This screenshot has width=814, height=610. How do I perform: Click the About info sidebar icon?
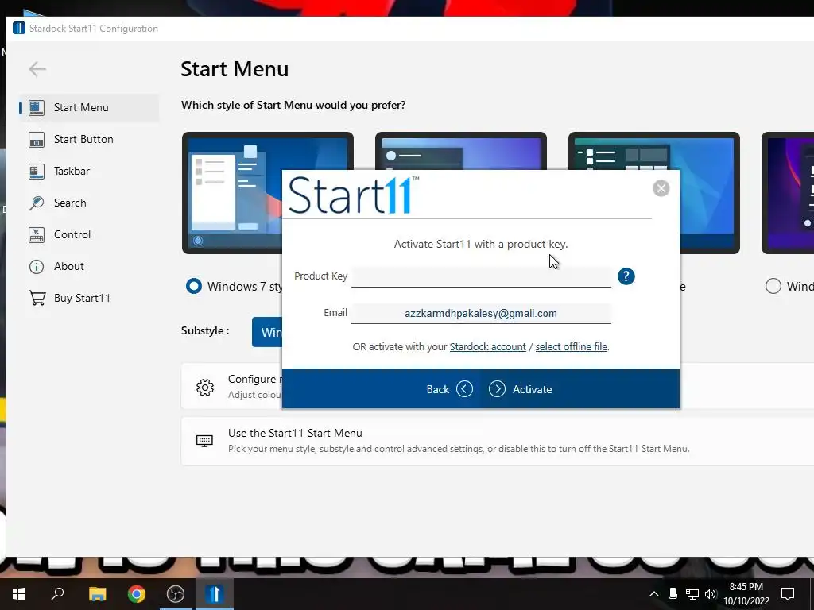[37, 267]
